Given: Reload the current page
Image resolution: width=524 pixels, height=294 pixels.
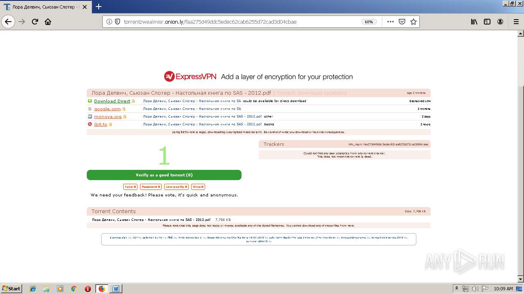Looking at the screenshot, I should (35, 22).
